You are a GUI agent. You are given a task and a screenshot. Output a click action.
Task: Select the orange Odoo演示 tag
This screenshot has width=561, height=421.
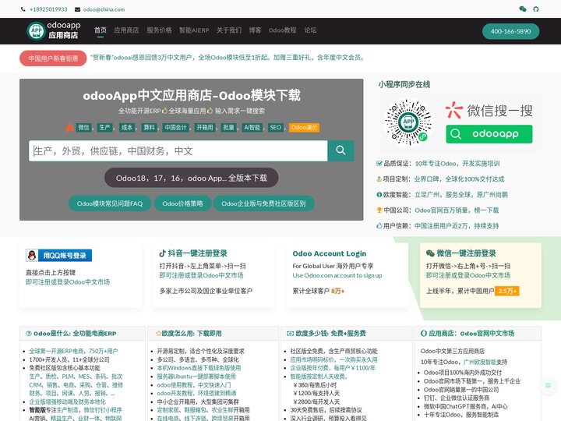304,127
